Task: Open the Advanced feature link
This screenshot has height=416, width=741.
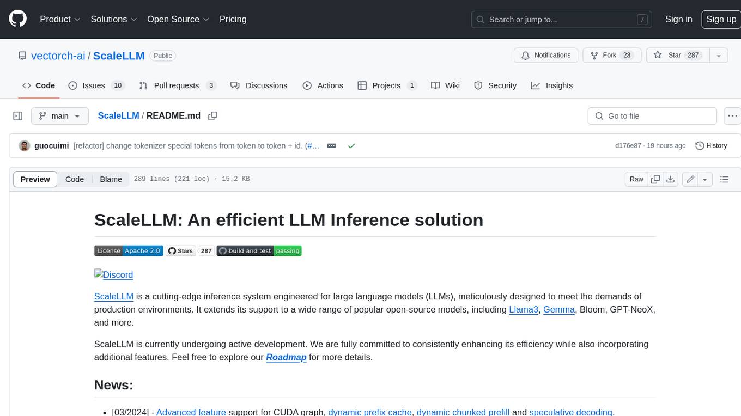Action: tap(191, 412)
